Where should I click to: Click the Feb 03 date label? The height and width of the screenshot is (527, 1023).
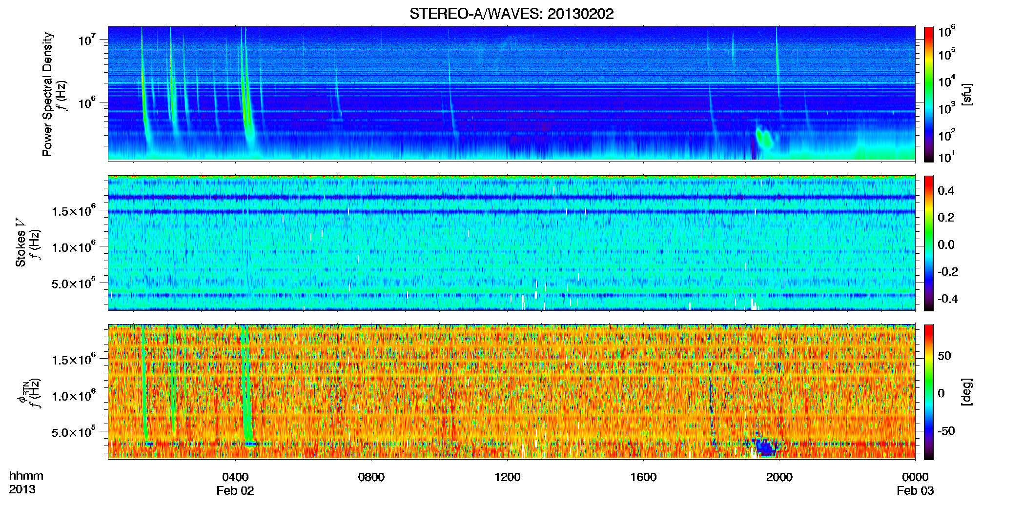[x=915, y=491]
